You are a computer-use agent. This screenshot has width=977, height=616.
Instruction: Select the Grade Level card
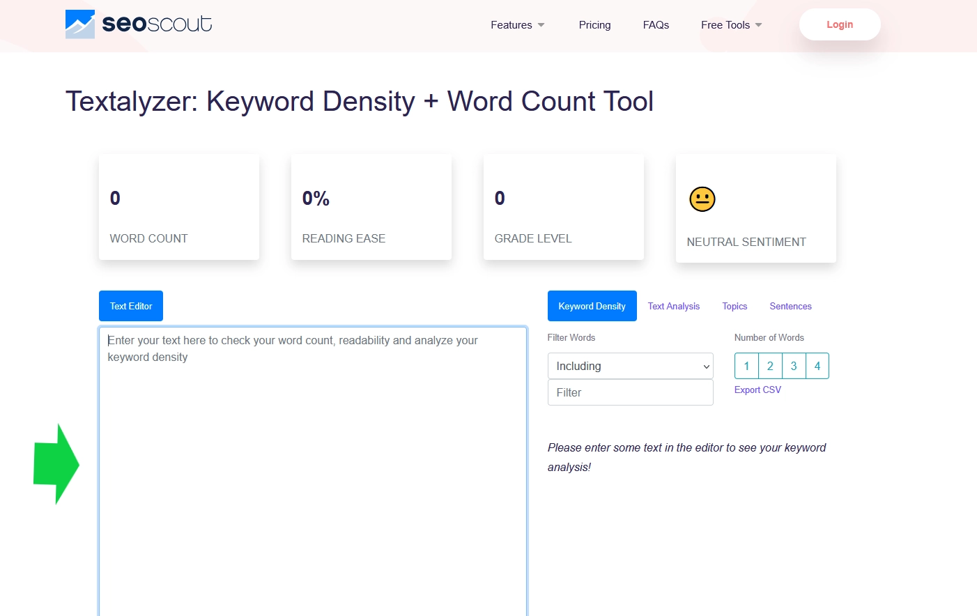pyautogui.click(x=563, y=207)
